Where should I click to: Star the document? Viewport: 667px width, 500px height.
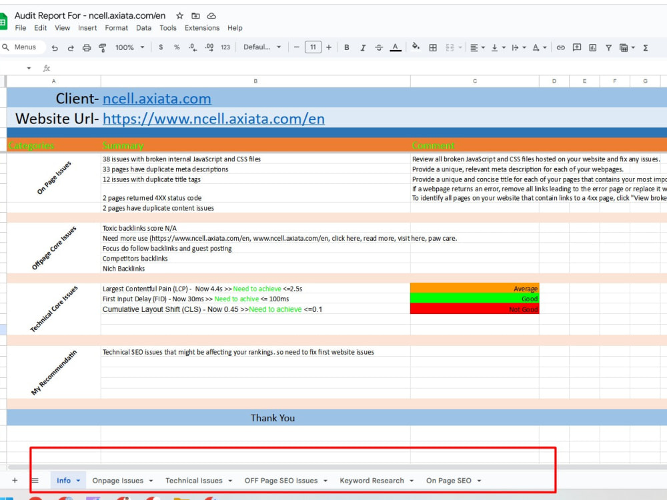coord(179,16)
